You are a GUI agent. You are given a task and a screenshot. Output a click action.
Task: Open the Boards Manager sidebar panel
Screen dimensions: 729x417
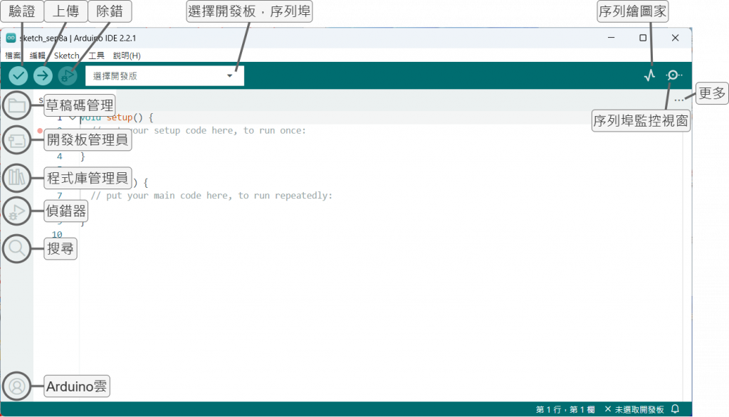pos(17,140)
